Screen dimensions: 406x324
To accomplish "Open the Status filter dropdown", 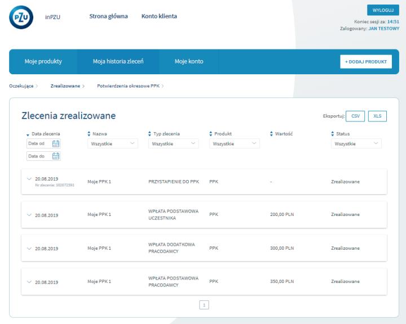I will [x=356, y=144].
